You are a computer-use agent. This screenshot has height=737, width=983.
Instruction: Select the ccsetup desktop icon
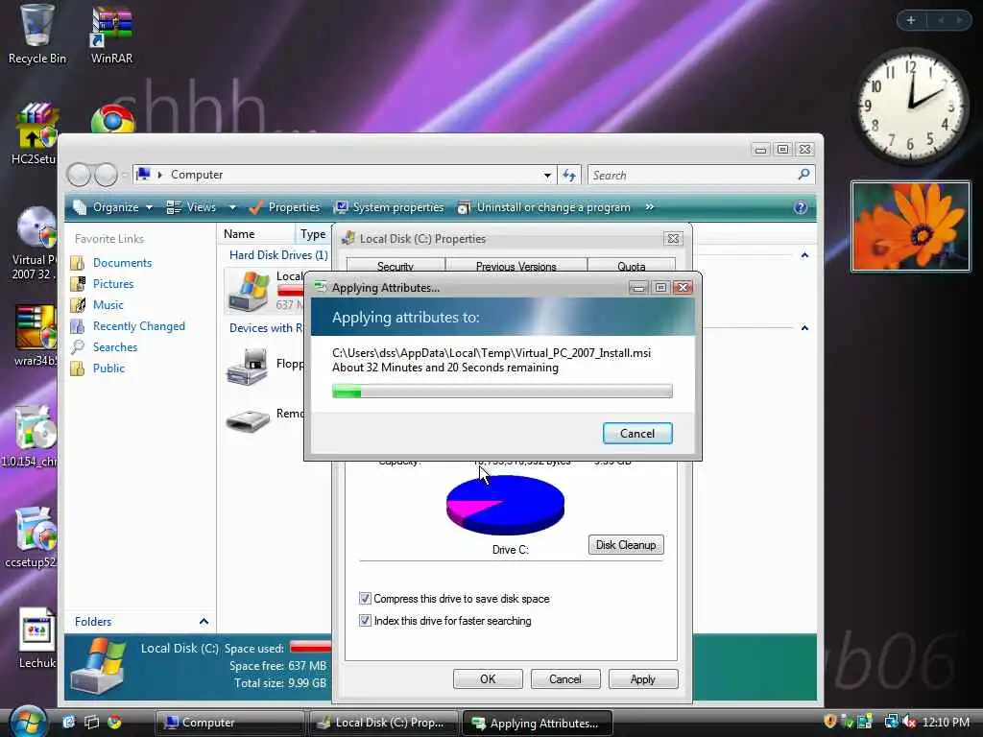32,537
